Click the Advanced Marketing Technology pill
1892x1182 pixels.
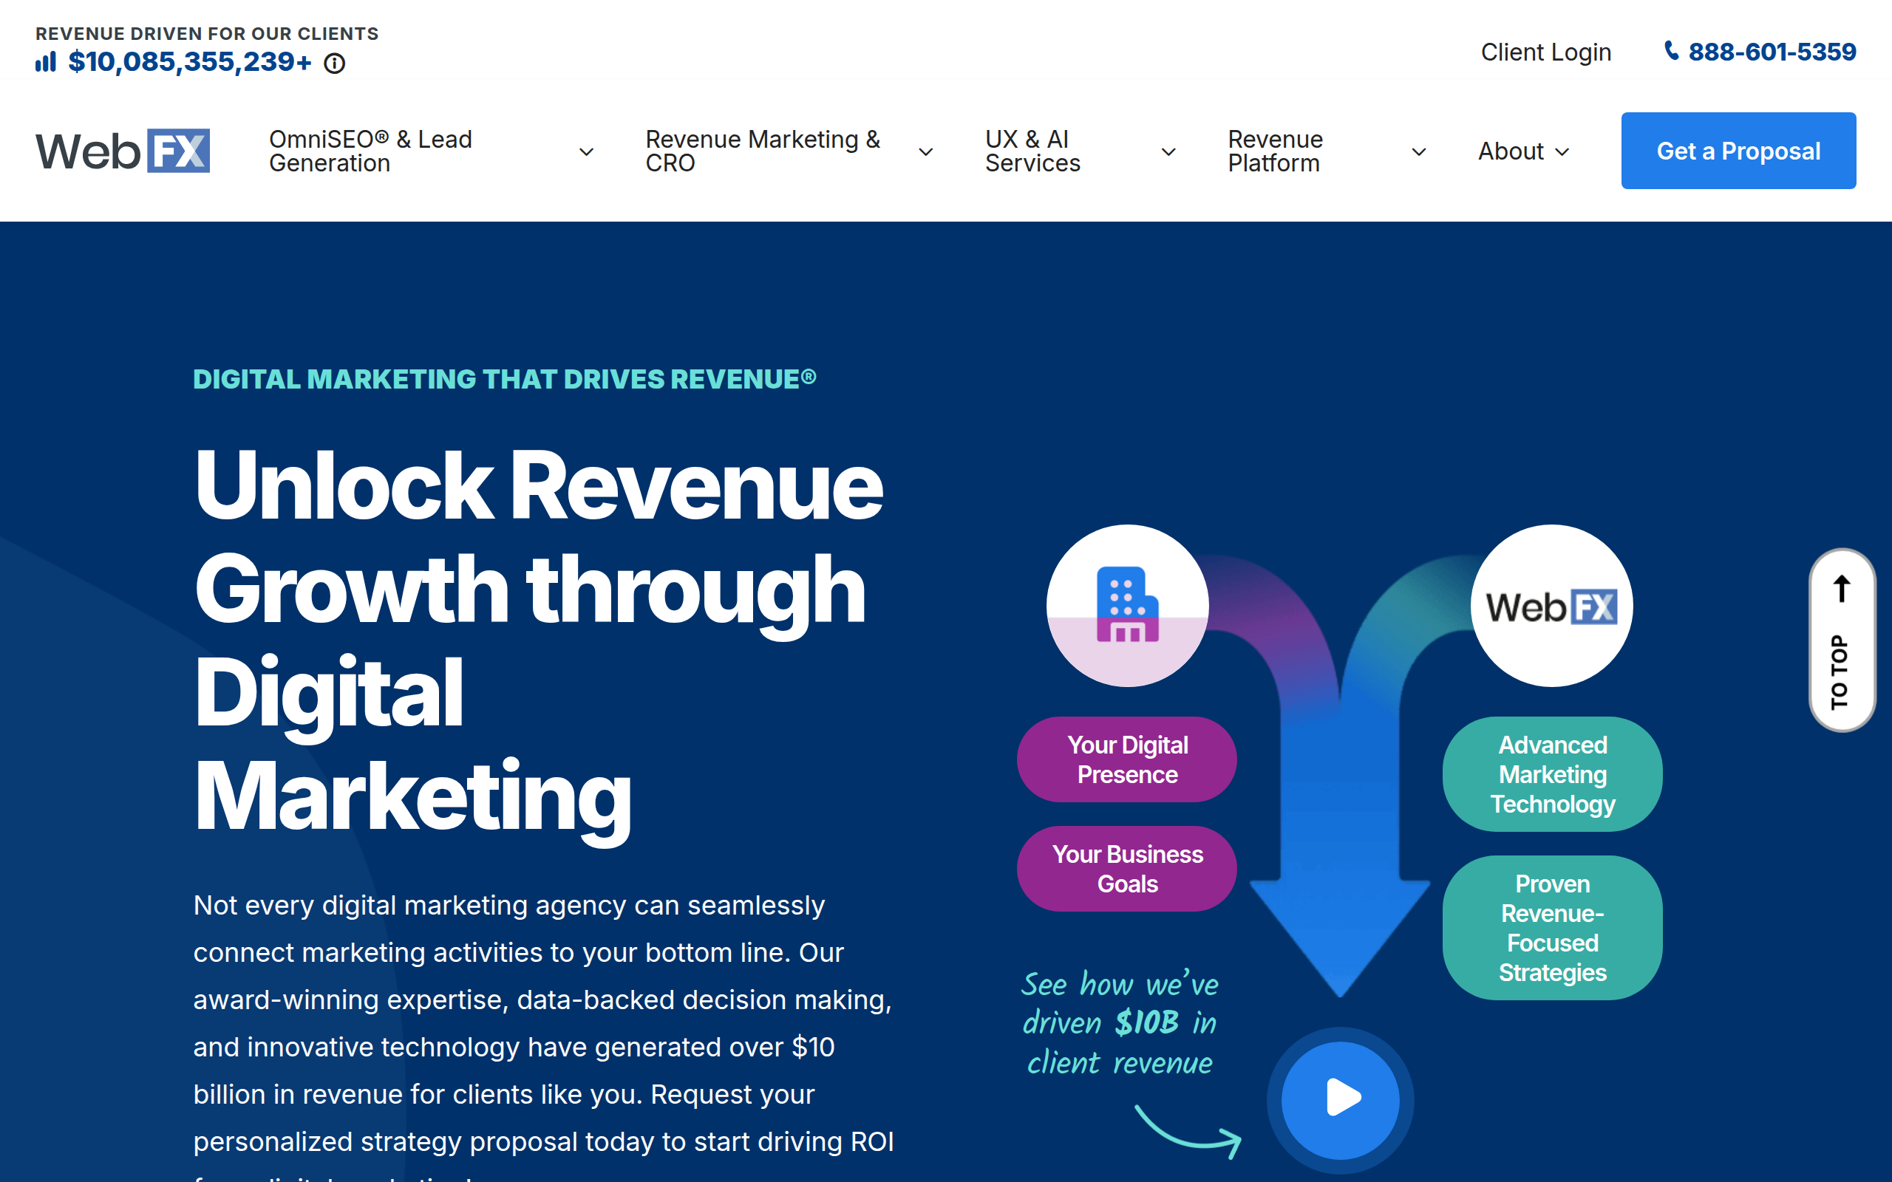pos(1552,774)
